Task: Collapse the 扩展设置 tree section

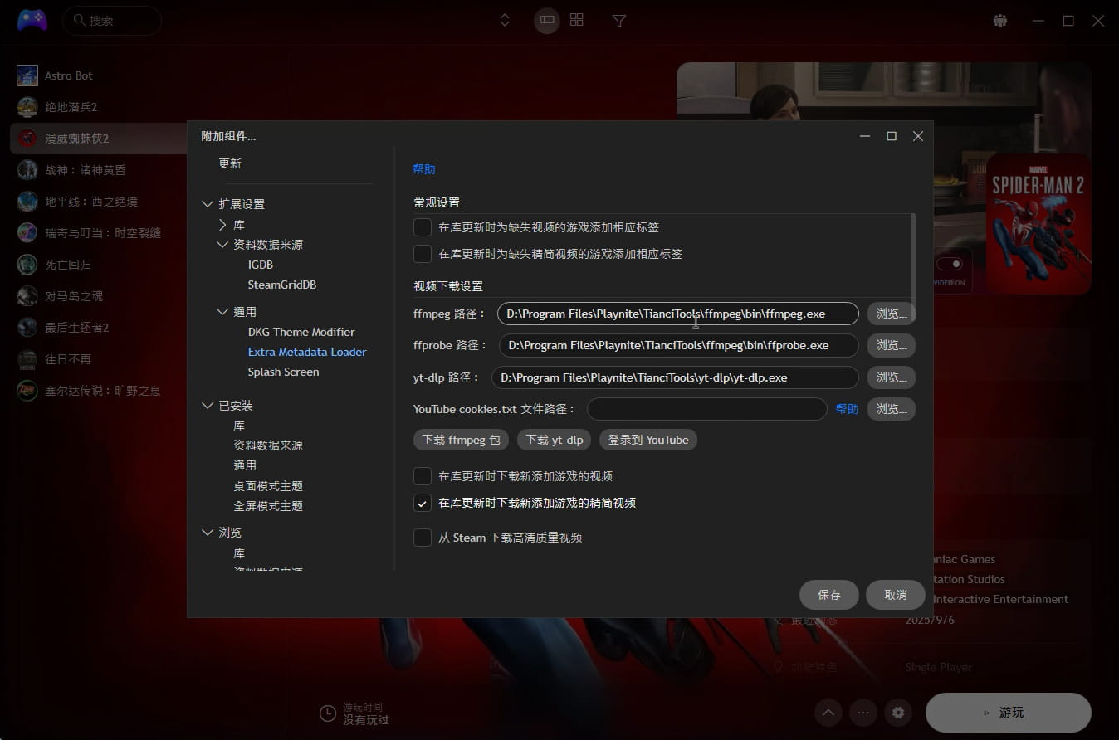Action: (x=208, y=204)
